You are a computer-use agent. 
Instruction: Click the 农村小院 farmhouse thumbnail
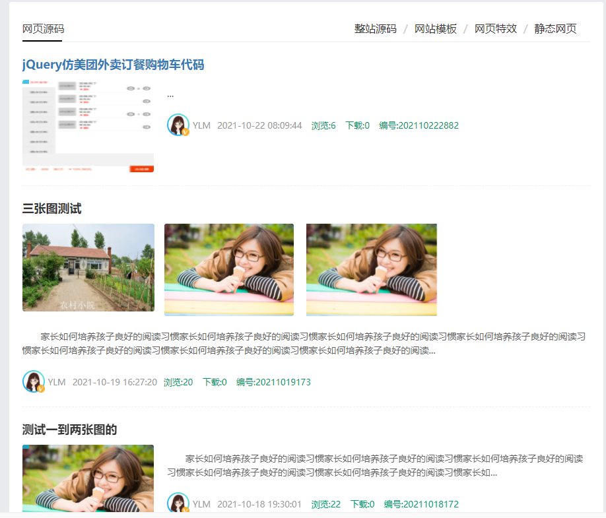click(x=88, y=267)
